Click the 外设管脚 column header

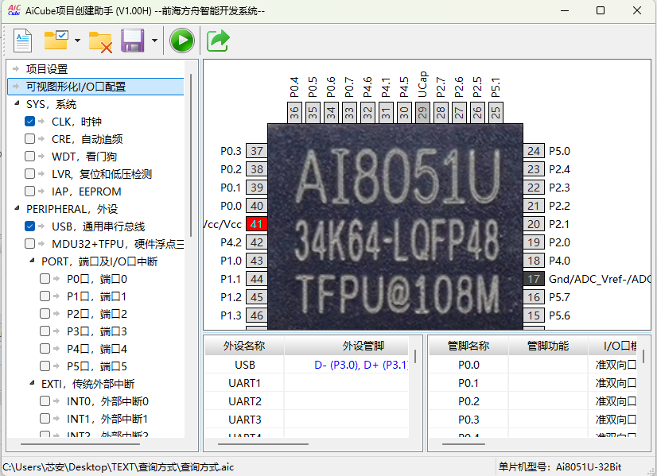tap(347, 346)
